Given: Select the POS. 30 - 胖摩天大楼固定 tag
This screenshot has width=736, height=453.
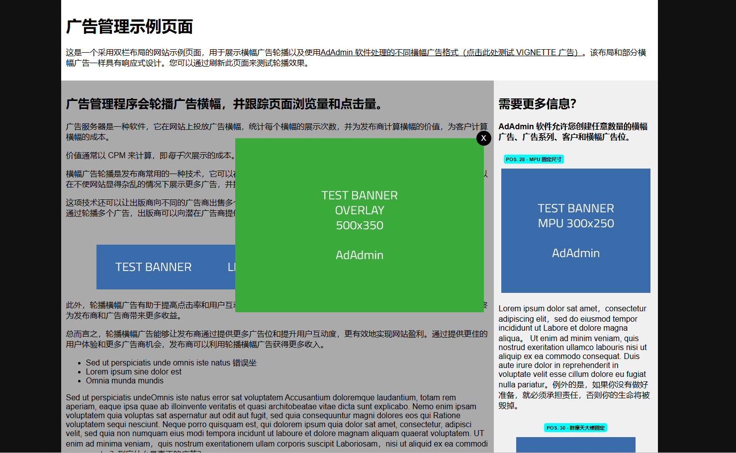Looking at the screenshot, I should tap(576, 428).
